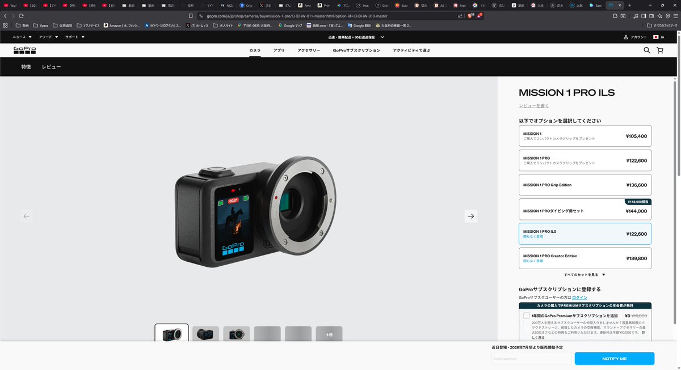The height and width of the screenshot is (370, 681).
Task: Expand the サポート dropdown
Action: click(x=75, y=37)
